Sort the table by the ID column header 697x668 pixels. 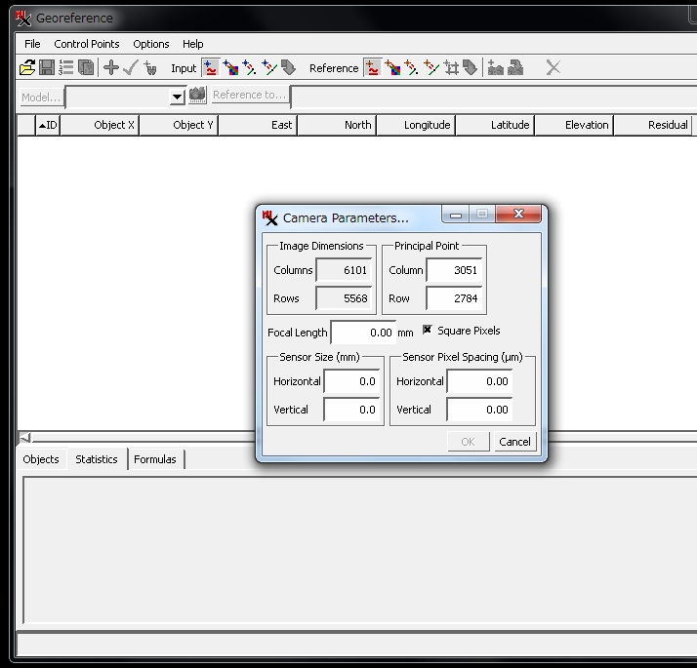point(48,125)
